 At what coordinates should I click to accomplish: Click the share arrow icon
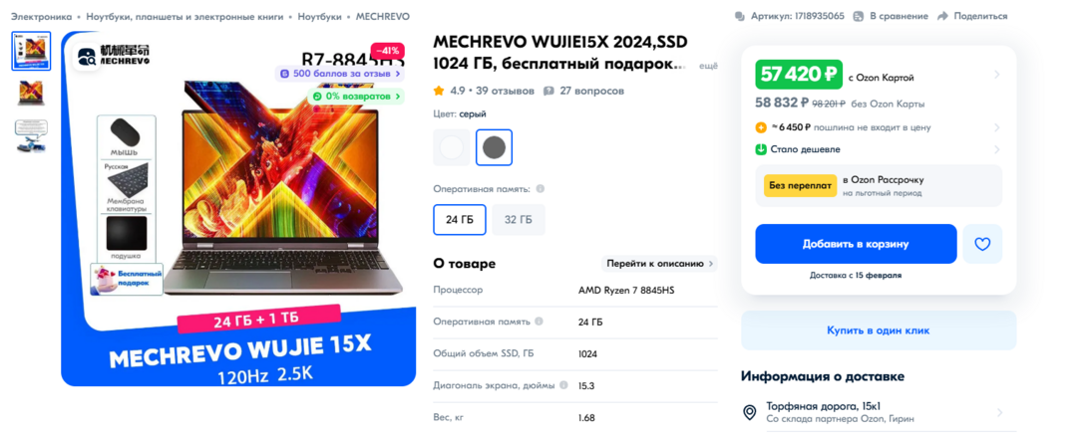click(x=942, y=16)
